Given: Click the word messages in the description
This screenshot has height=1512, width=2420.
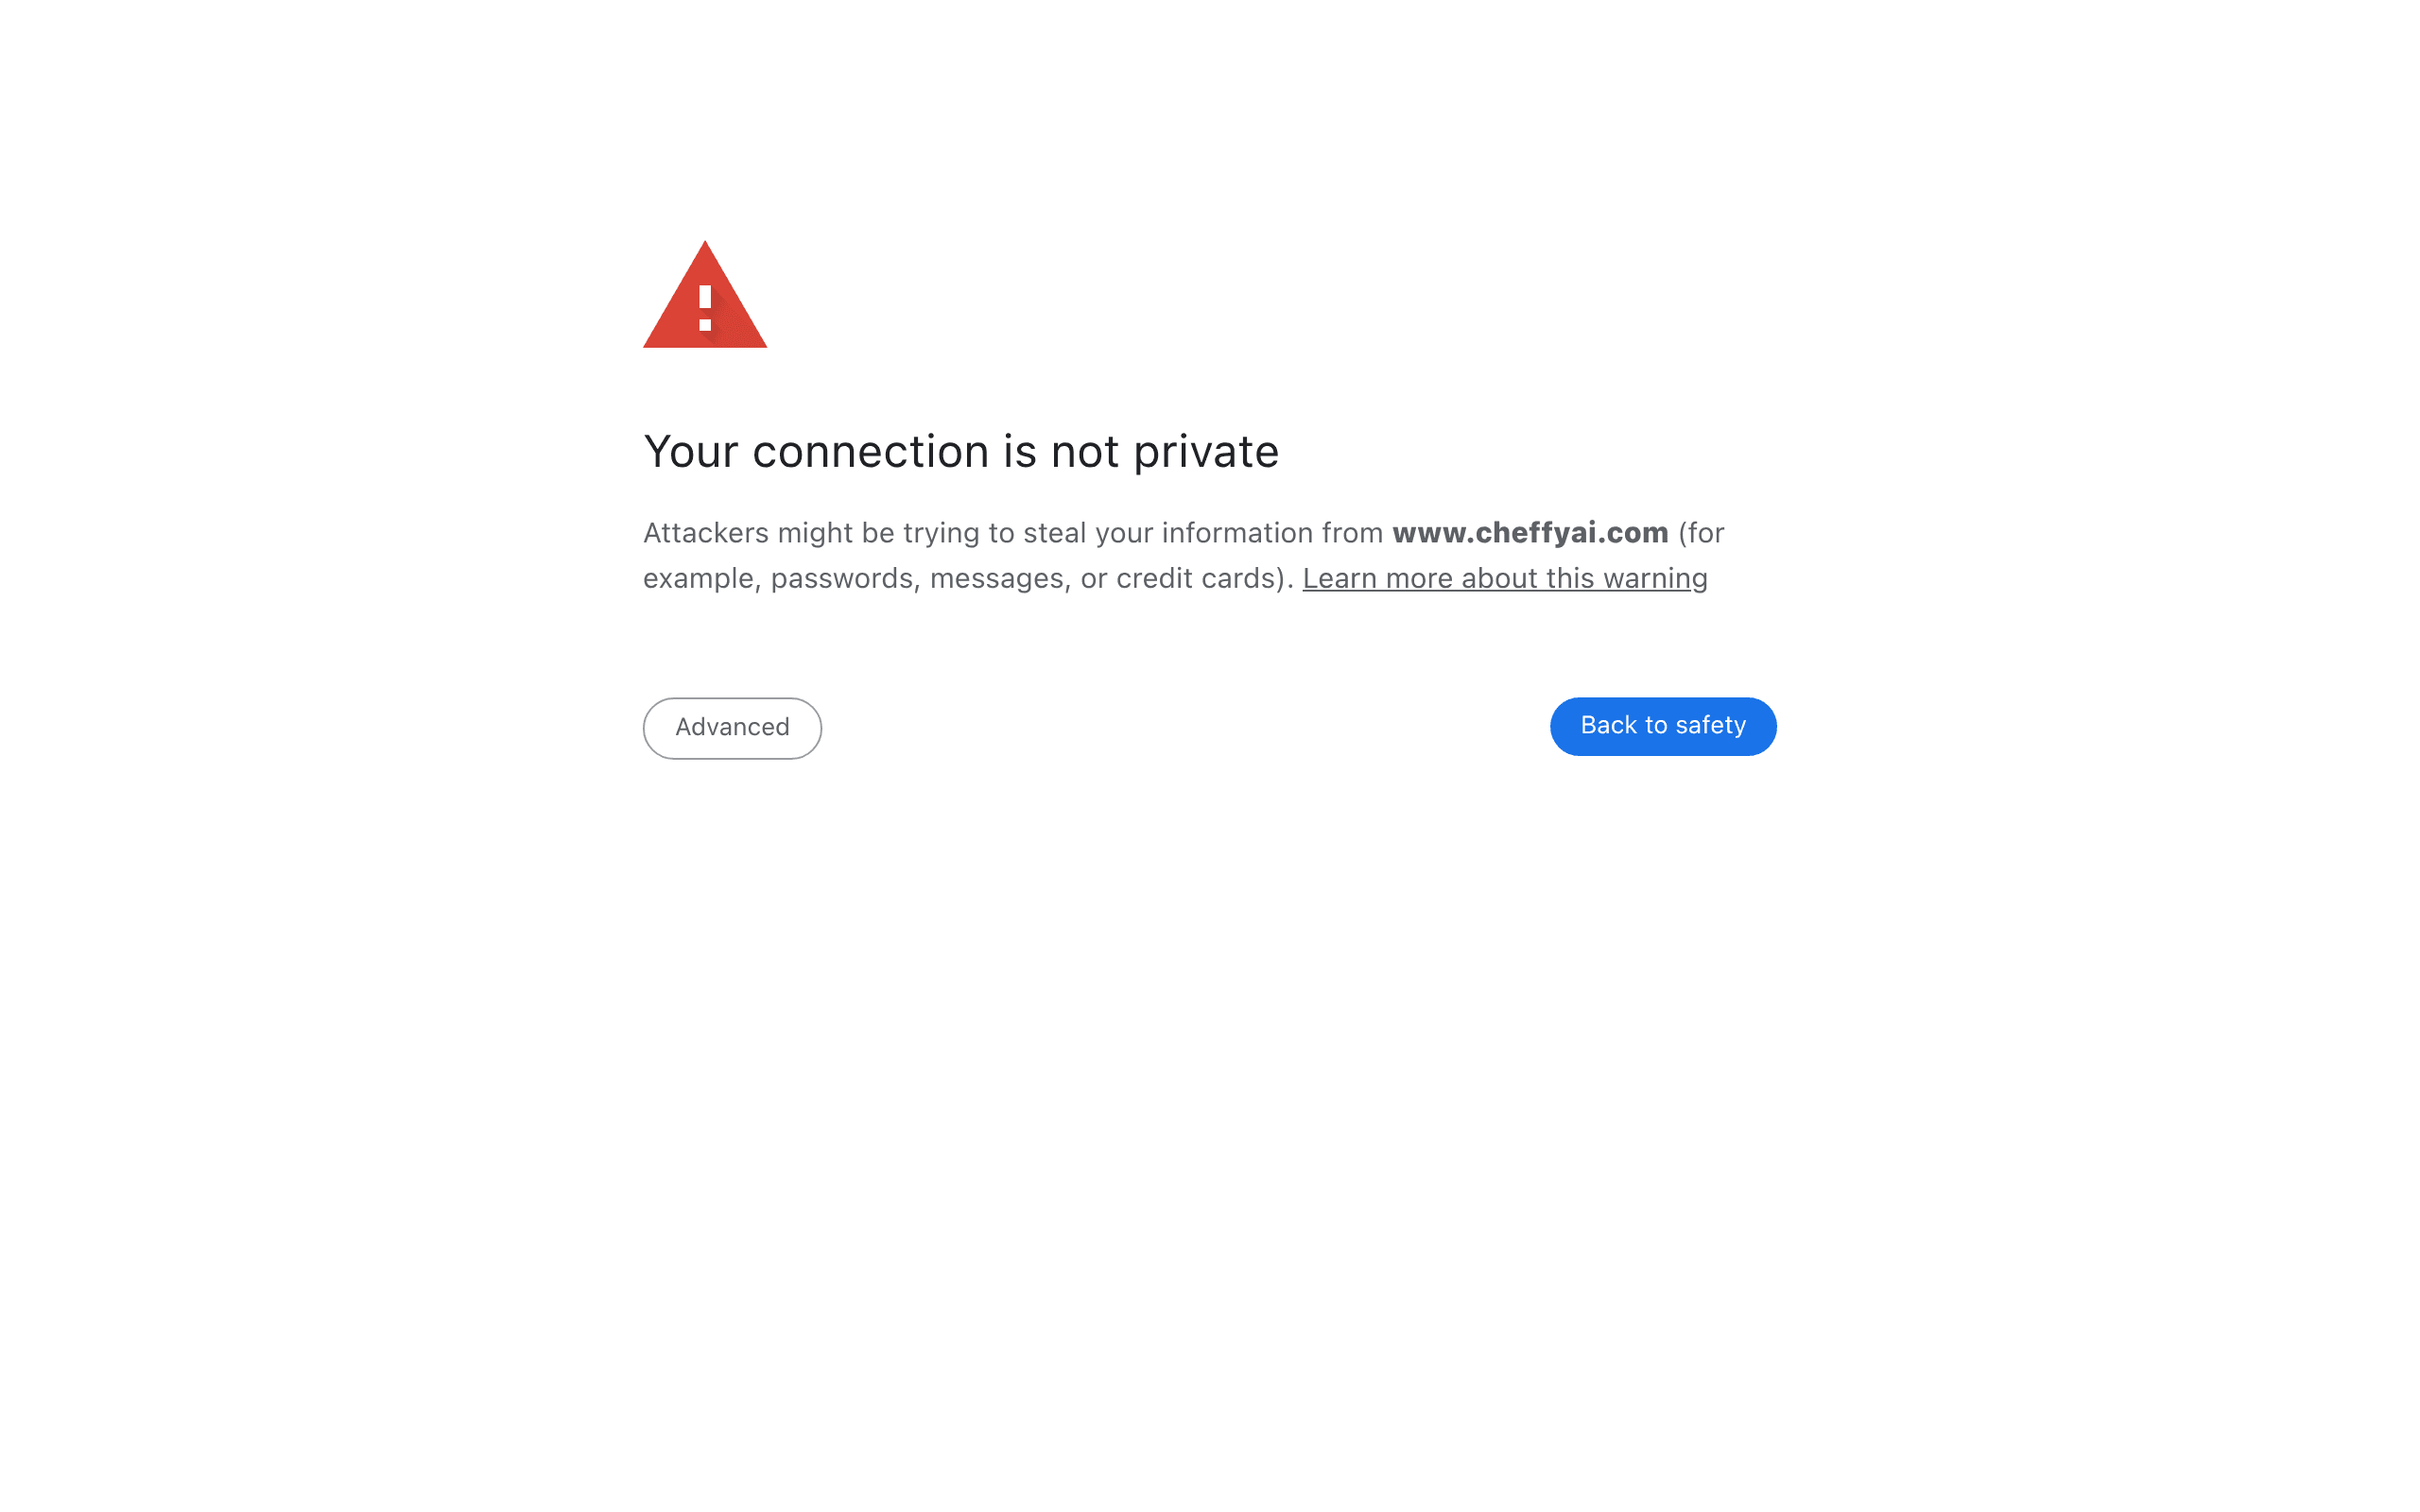Looking at the screenshot, I should 997,580.
